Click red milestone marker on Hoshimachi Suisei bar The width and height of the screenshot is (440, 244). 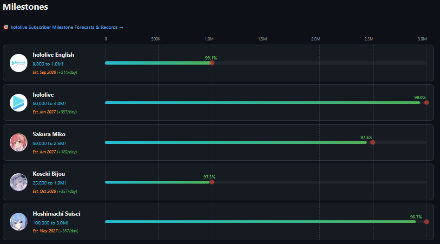coord(427,222)
